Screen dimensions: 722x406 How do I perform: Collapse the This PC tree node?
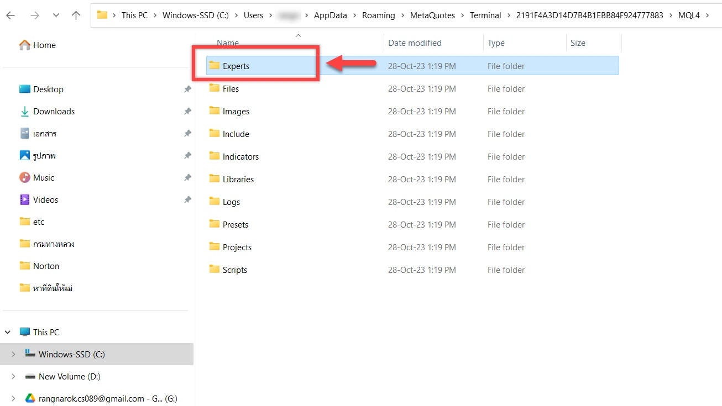pyautogui.click(x=8, y=333)
